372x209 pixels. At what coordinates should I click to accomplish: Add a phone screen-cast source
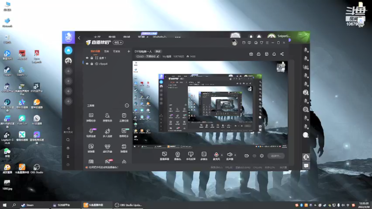click(191, 156)
